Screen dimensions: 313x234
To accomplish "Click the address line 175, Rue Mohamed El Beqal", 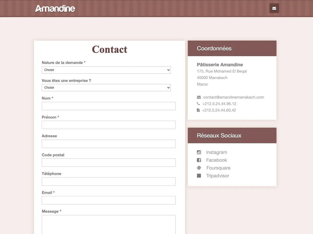I will (222, 71).
